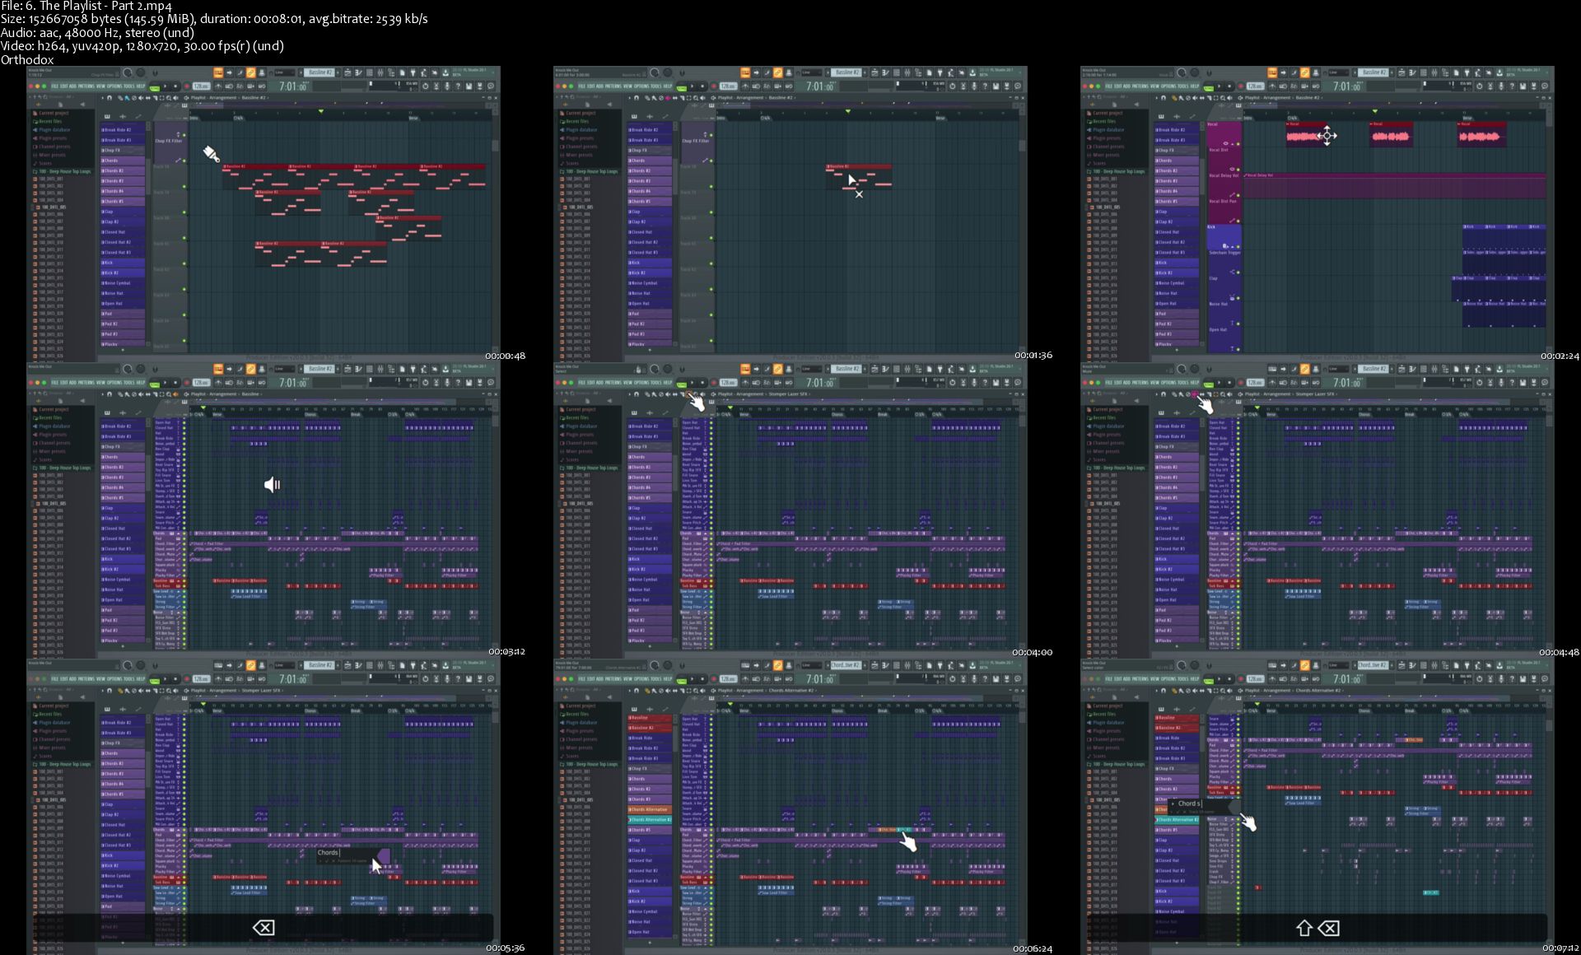The image size is (1581, 955).
Task: Click the orange link icon in the 00:00:48 frame
Action: (x=250, y=72)
